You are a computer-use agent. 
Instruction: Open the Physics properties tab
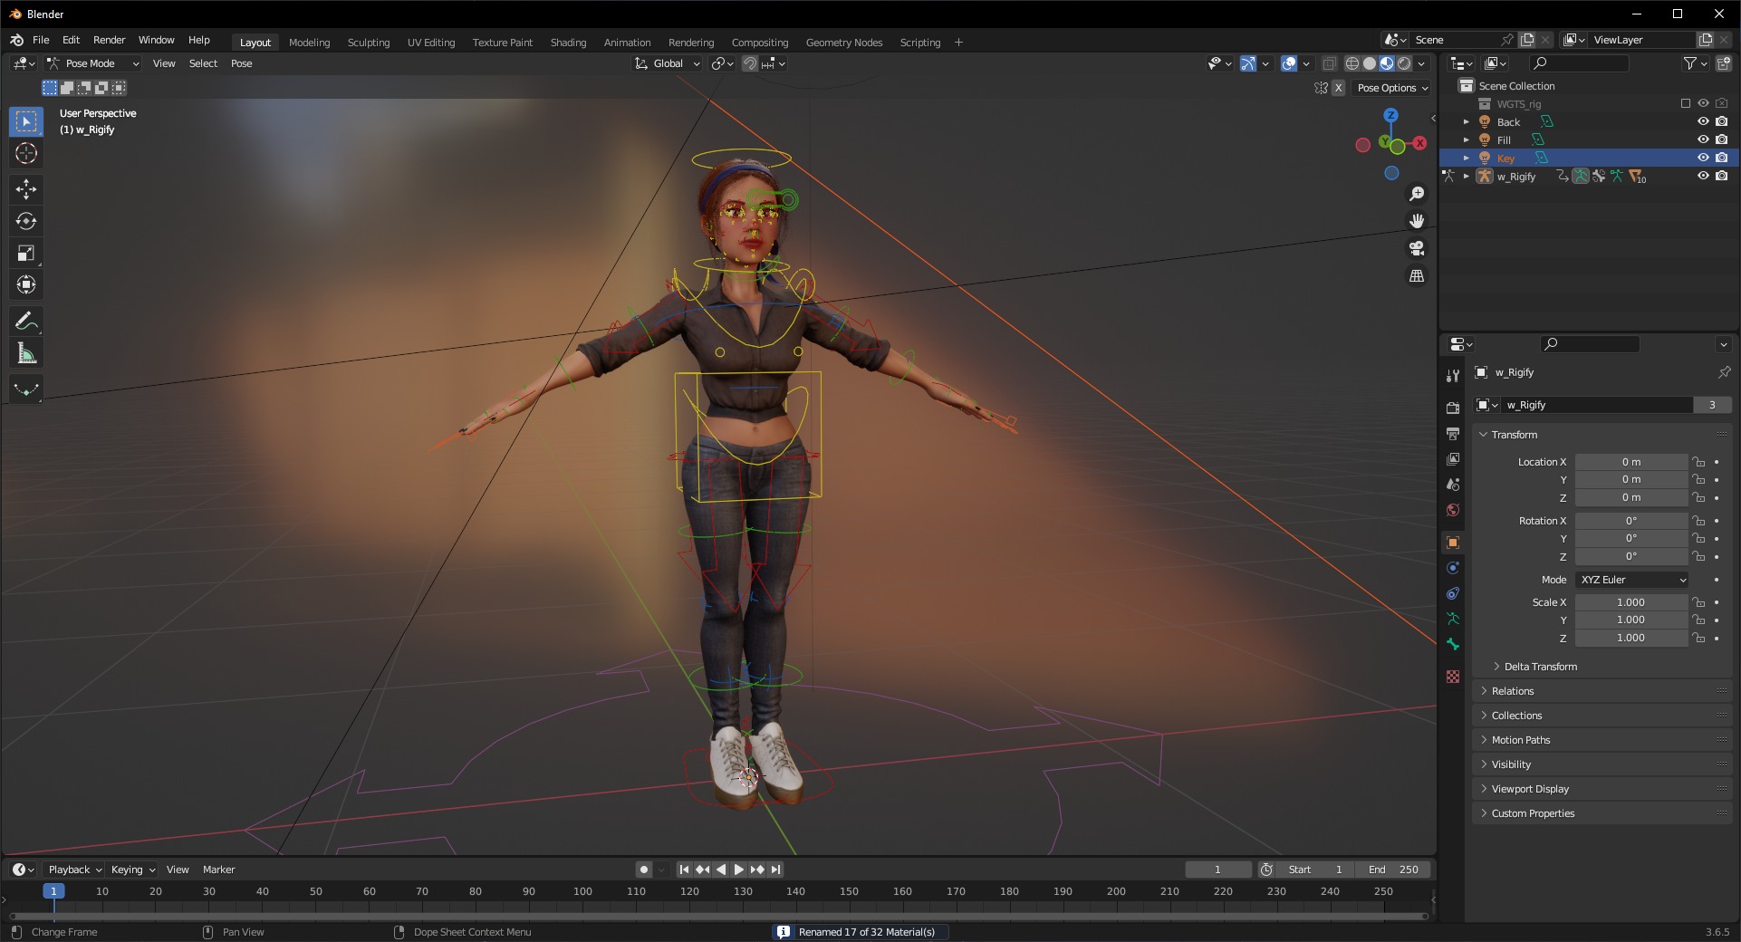coord(1453,568)
